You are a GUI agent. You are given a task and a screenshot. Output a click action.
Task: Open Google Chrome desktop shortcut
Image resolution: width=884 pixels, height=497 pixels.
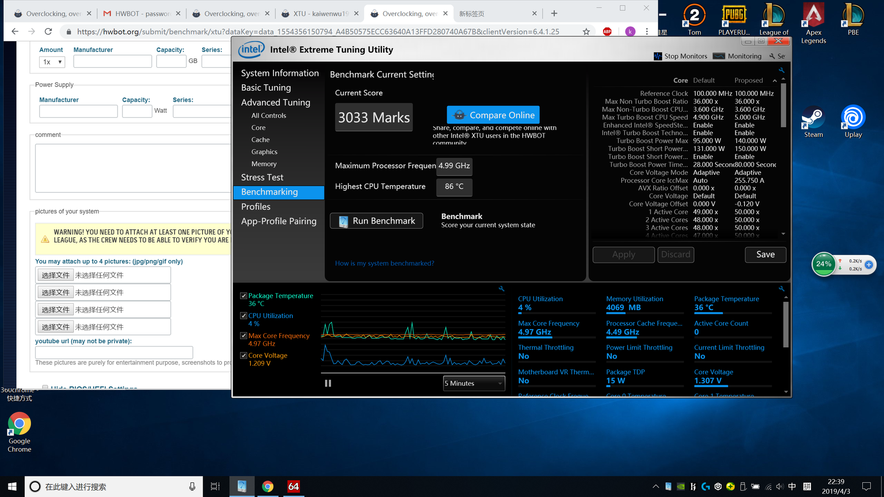click(x=19, y=433)
